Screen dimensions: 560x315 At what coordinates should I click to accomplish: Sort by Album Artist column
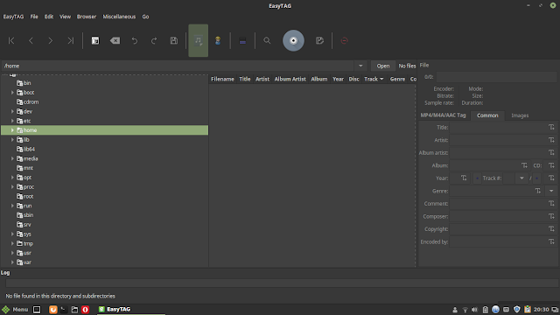(x=290, y=79)
